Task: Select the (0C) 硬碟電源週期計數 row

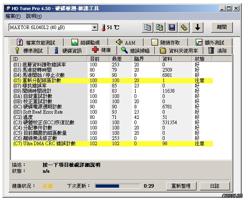Action: (113, 107)
